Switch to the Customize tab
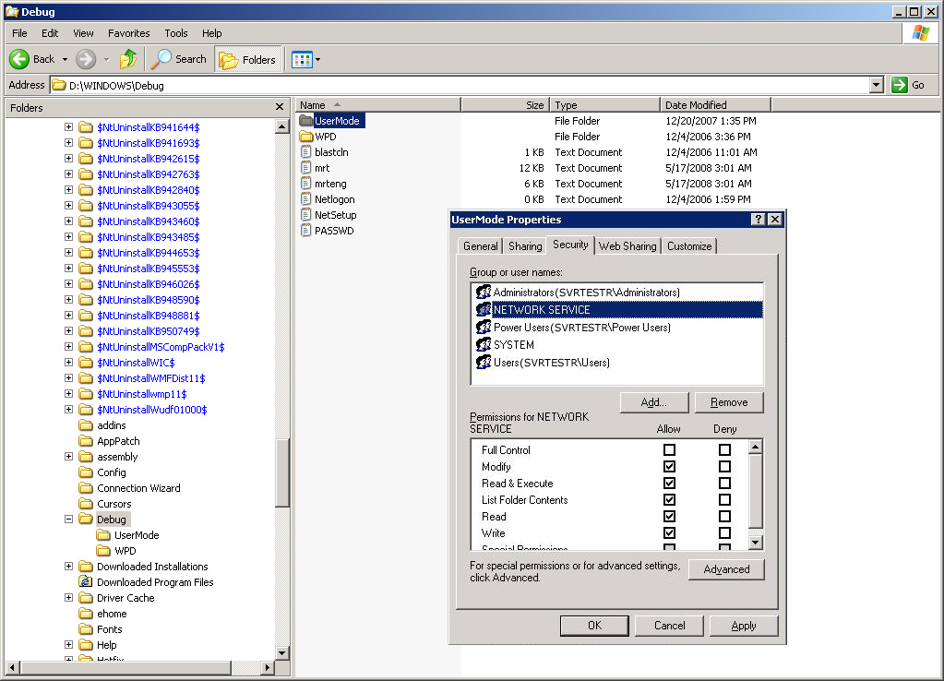Viewport: 944px width, 681px height. [689, 245]
